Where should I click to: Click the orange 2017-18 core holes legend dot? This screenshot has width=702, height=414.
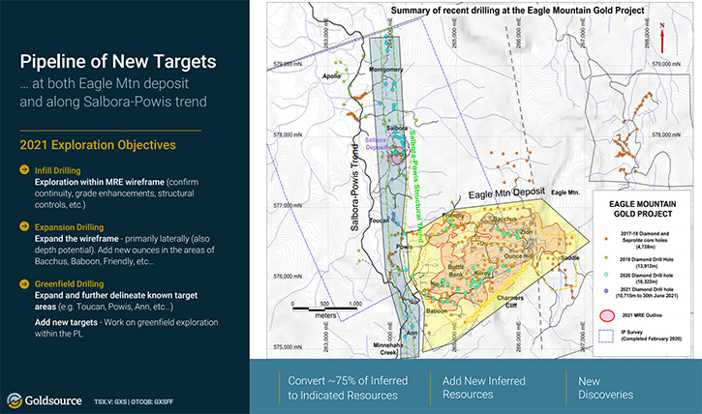click(x=606, y=240)
